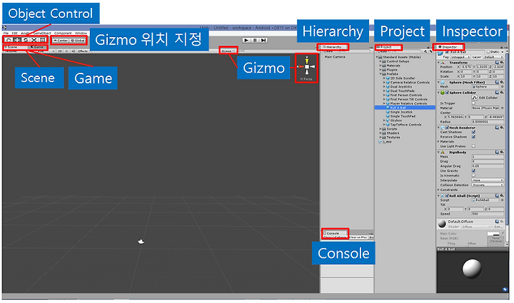The width and height of the screenshot is (514, 303).
Task: Select Single Joystick prefab
Action: click(401, 112)
